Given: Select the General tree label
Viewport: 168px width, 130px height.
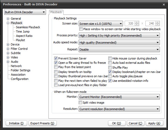Looking at the screenshot, I should coord(16,19).
